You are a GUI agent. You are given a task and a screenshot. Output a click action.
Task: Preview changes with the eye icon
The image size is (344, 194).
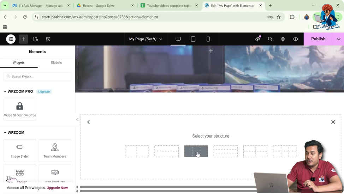coord(296,39)
